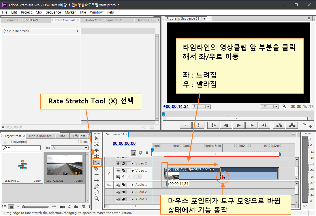The height and width of the screenshot is (216, 316).
Task: Open the Clip menu
Action: click(x=39, y=12)
